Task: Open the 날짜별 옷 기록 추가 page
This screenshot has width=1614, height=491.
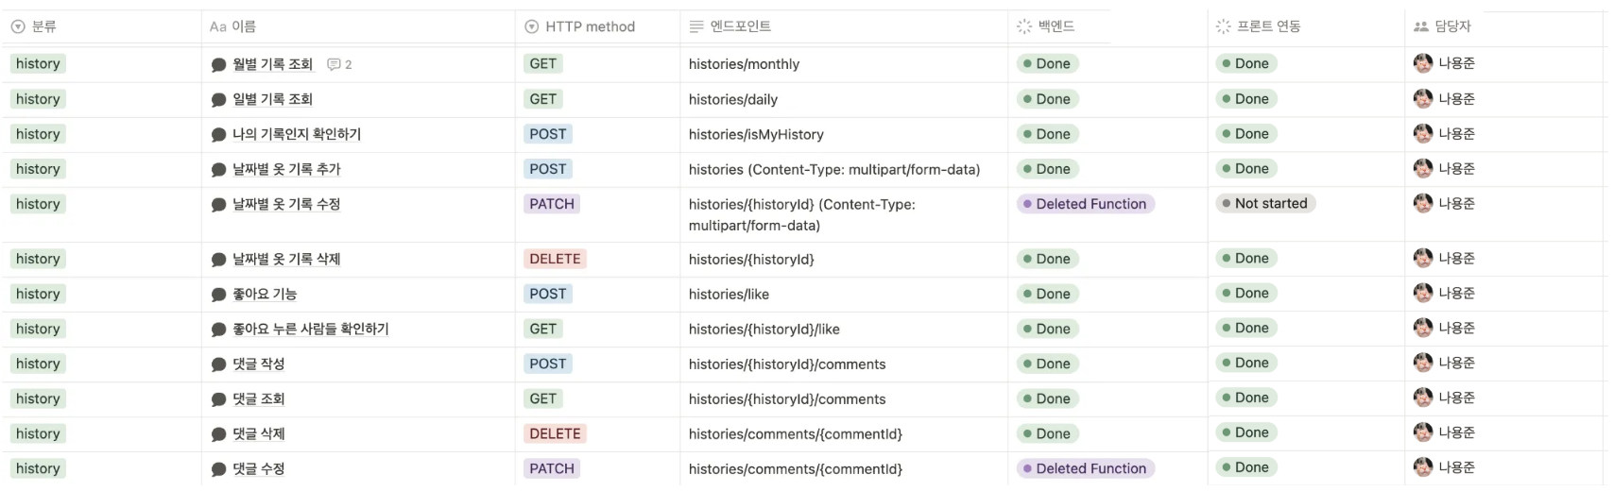Action: [286, 169]
